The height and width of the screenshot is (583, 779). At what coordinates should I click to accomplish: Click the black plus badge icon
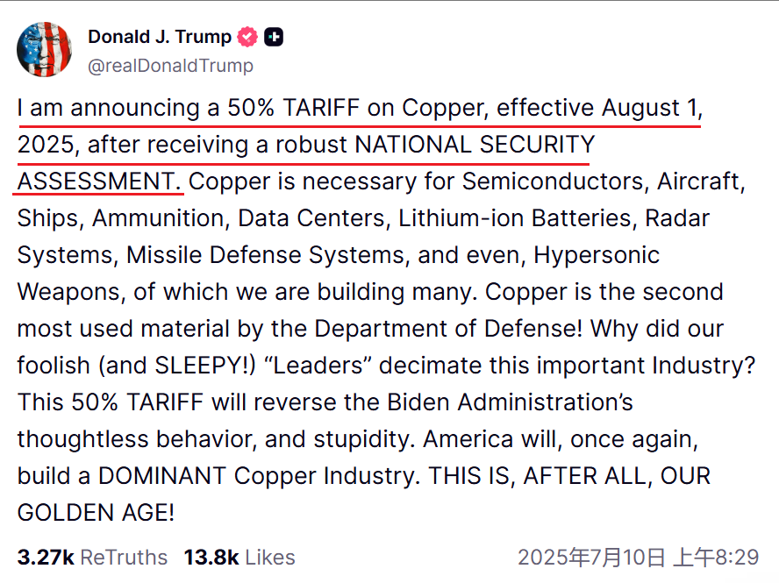pyautogui.click(x=273, y=37)
